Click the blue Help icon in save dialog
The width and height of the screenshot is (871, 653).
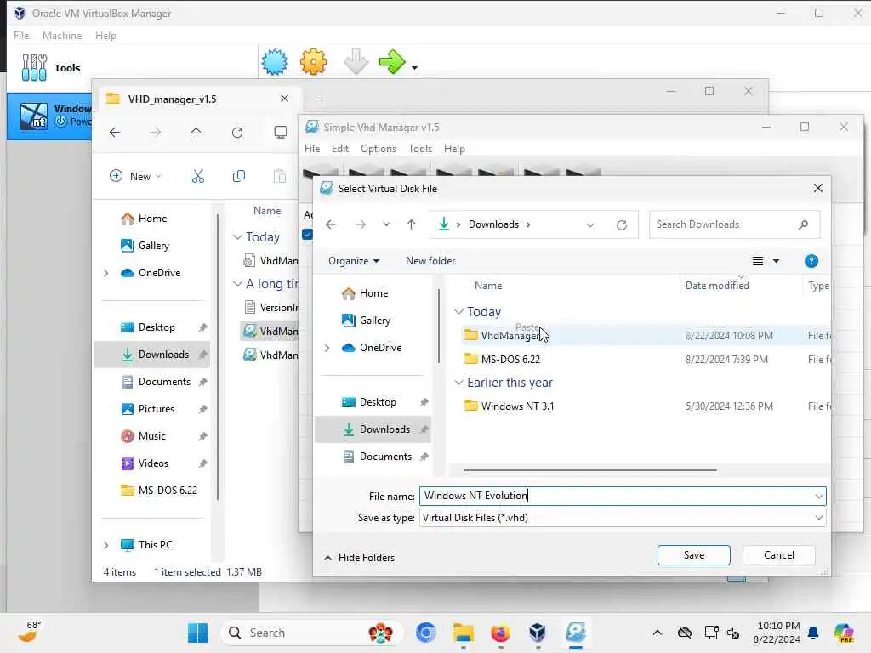(811, 261)
